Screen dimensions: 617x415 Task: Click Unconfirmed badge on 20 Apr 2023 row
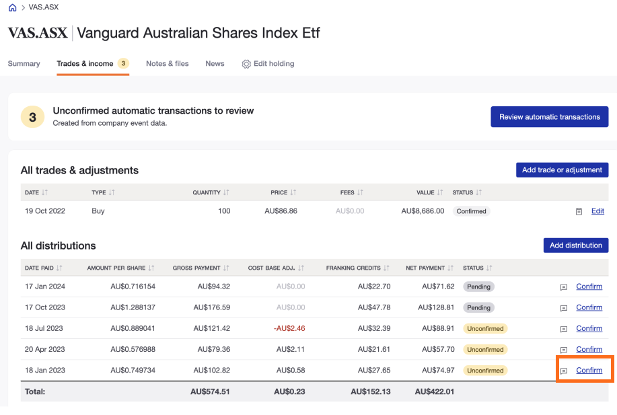(485, 349)
